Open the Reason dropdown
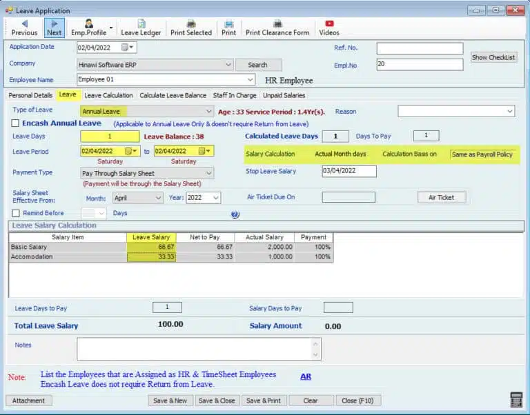 click(510, 111)
